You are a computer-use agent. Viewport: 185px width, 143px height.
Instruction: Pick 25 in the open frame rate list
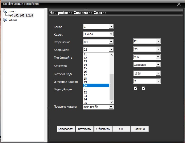[96, 103]
